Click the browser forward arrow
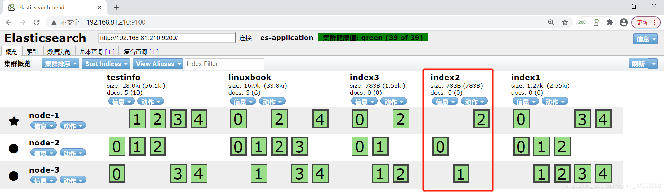Screen dimensions: 664x192 tap(23, 22)
